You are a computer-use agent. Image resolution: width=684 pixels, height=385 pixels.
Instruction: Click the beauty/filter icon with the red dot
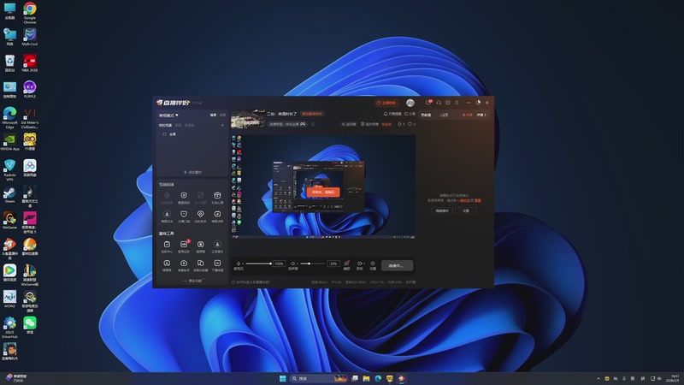coord(347,264)
